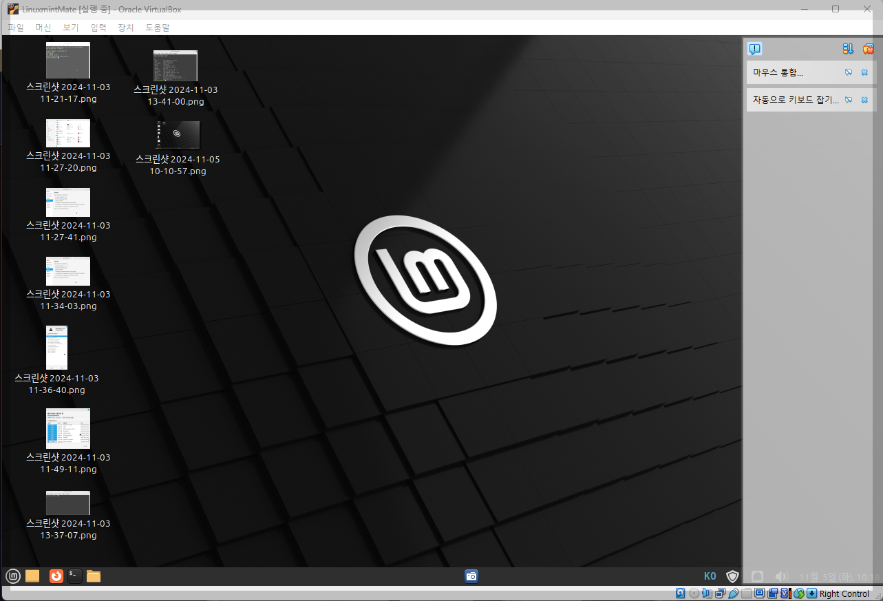Click the shared folders status icon
Image resolution: width=883 pixels, height=601 pixels.
(x=746, y=593)
